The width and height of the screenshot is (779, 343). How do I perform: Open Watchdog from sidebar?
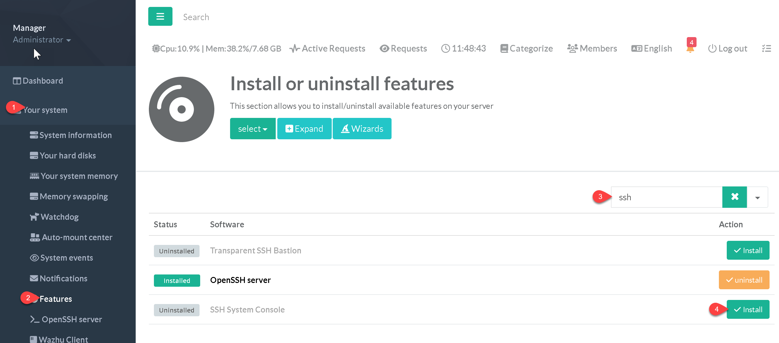click(59, 217)
